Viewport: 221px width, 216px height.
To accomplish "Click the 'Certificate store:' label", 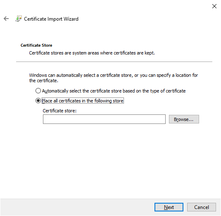I will pos(59,111).
